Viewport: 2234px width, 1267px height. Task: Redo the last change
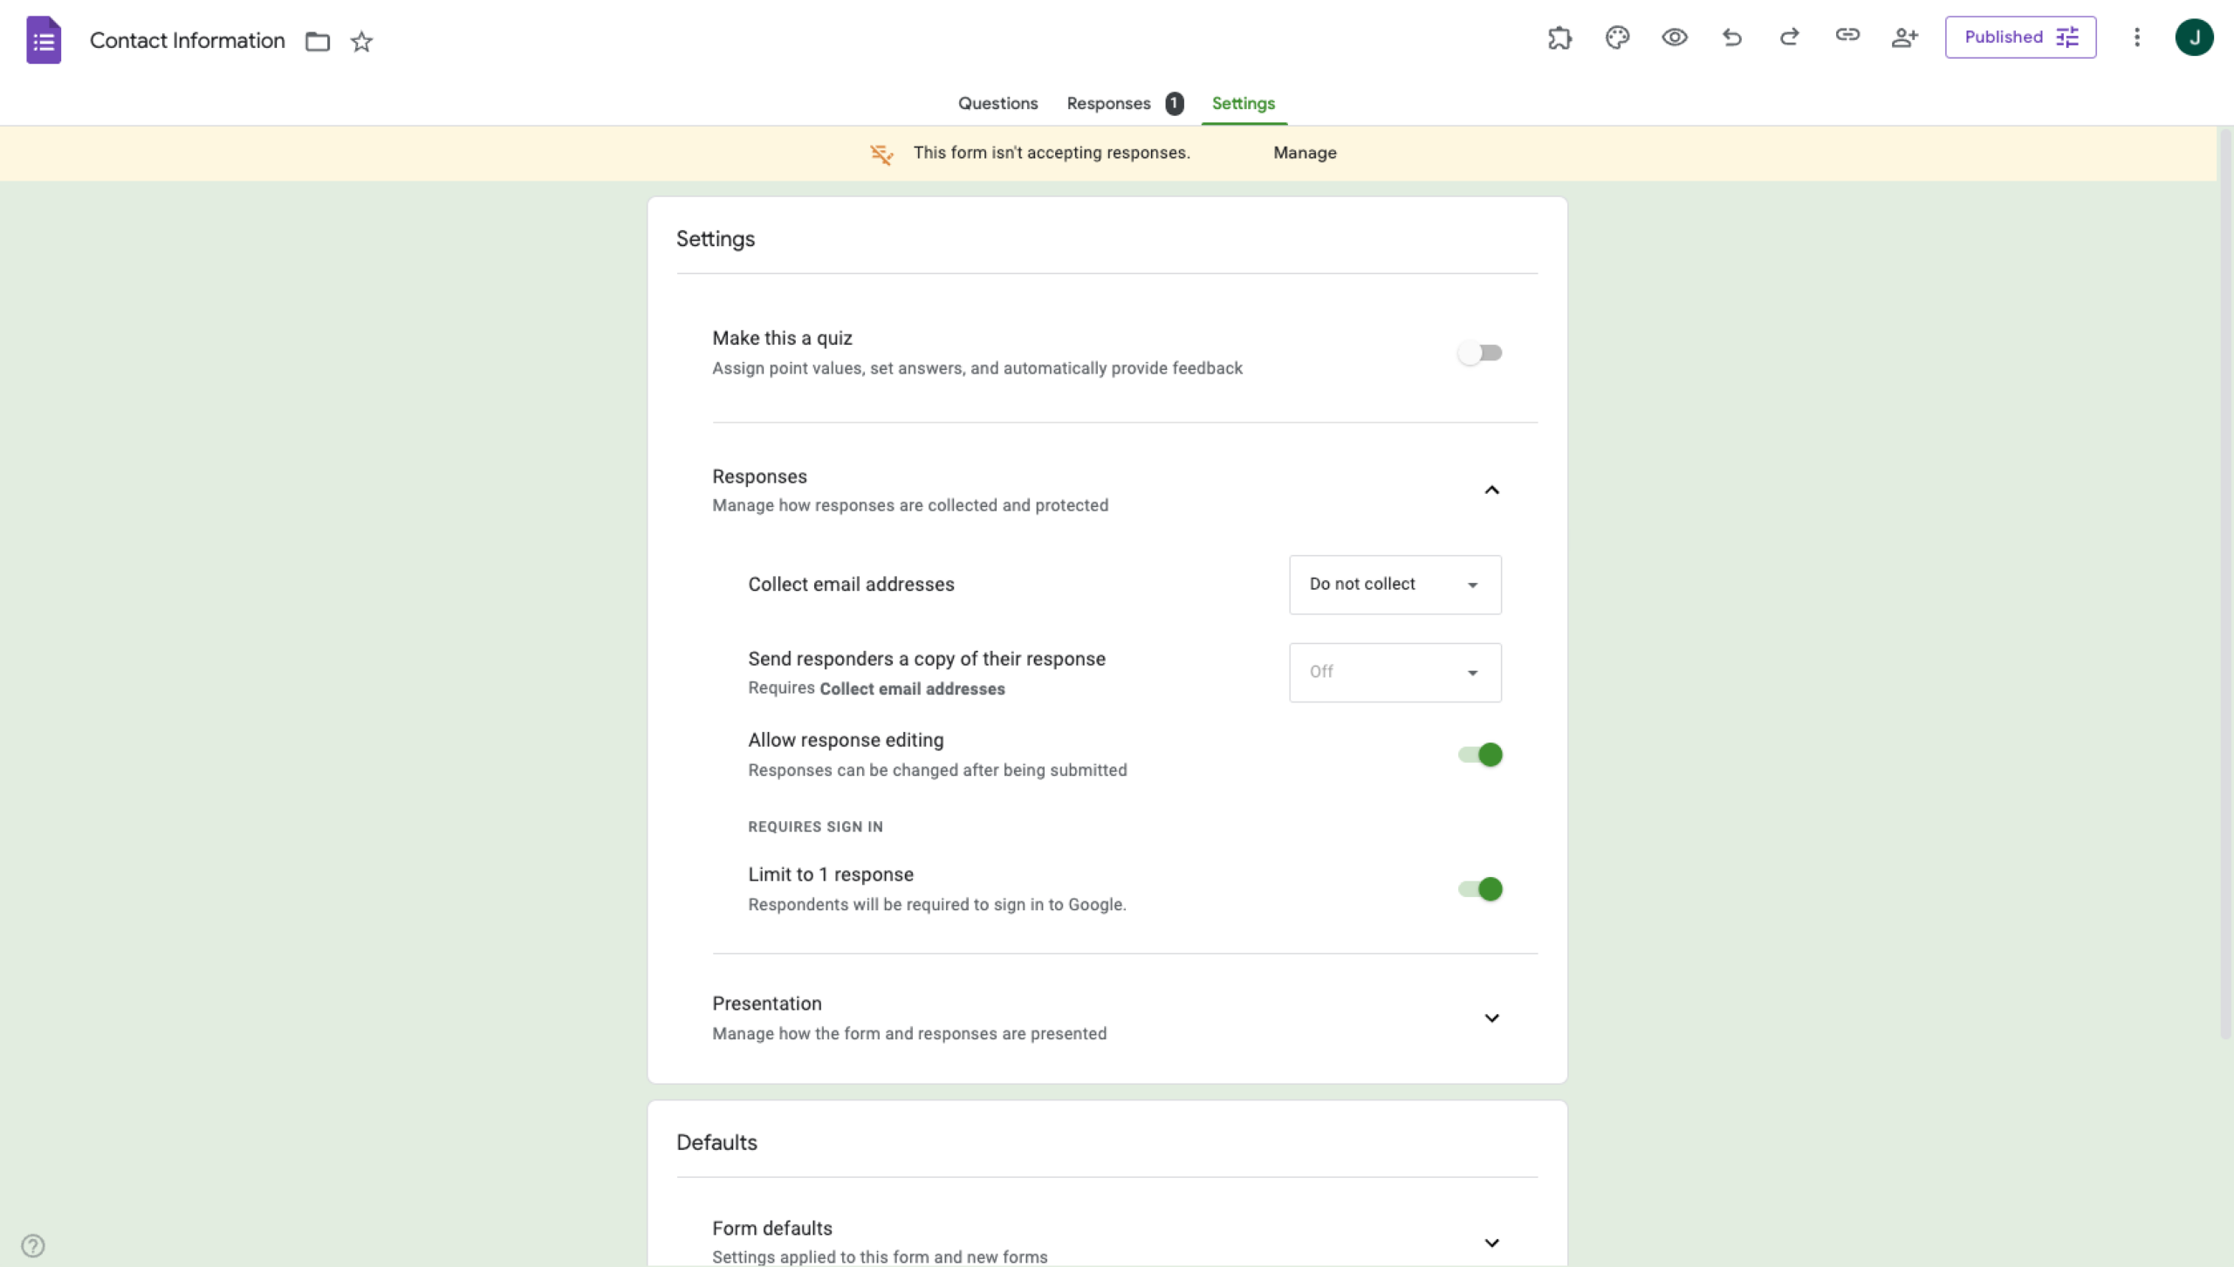(1789, 38)
